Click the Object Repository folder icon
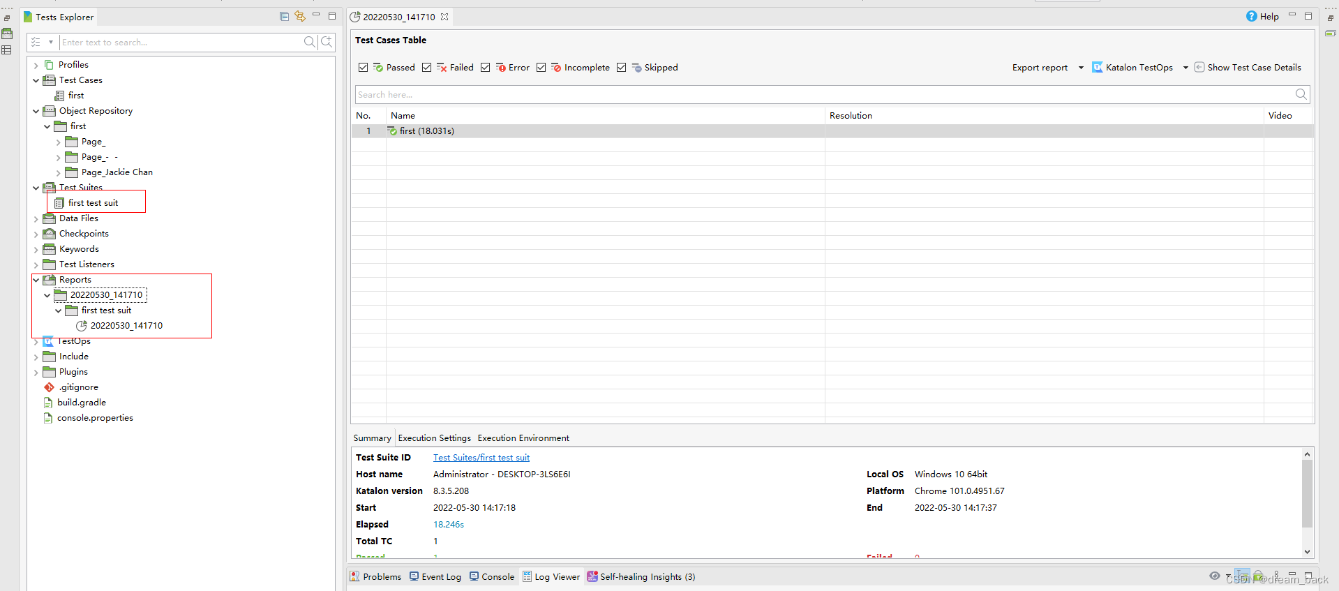 pos(50,111)
